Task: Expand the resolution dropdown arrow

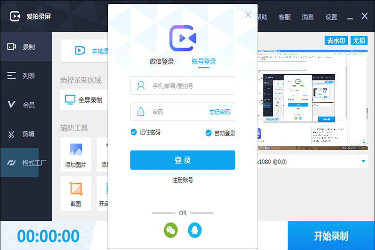Action: [363, 162]
